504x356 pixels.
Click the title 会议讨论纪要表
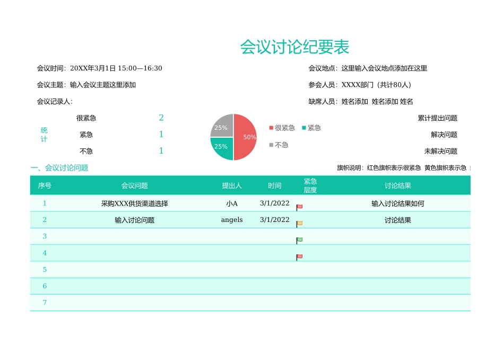point(295,47)
